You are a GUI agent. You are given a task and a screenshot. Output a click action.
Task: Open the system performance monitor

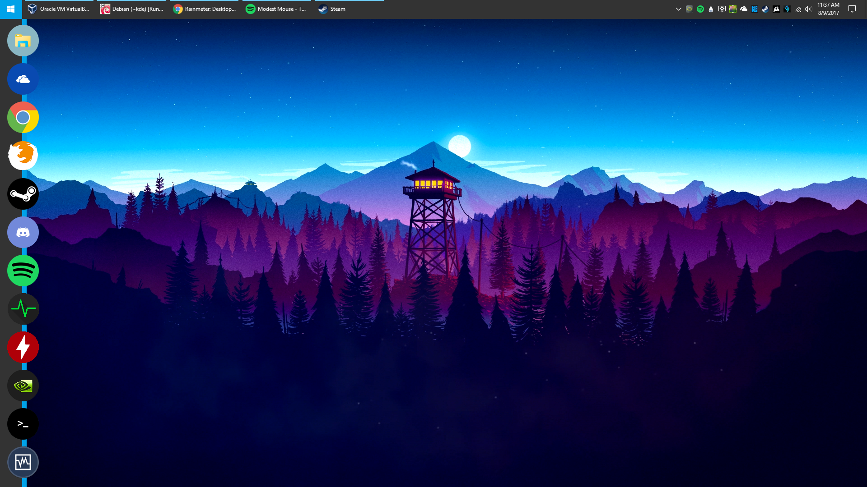click(23, 308)
